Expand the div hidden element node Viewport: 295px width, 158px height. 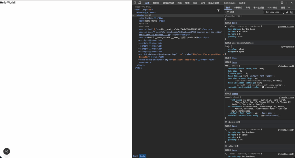point(138,18)
